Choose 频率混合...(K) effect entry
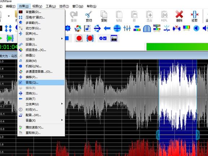 tap(41, 50)
